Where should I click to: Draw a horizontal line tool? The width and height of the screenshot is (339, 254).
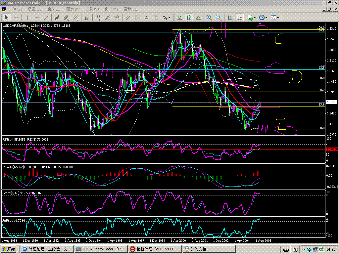coord(37,18)
